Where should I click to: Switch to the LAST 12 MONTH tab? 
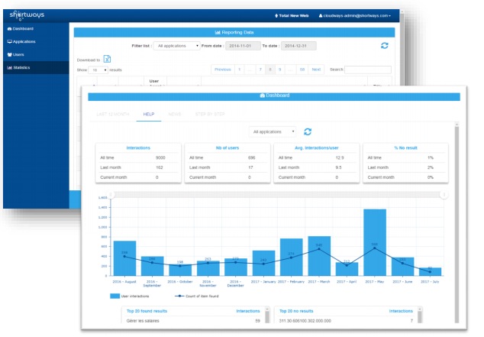click(113, 115)
